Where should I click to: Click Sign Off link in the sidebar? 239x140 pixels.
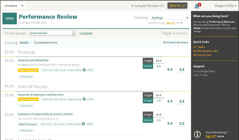[210, 136]
